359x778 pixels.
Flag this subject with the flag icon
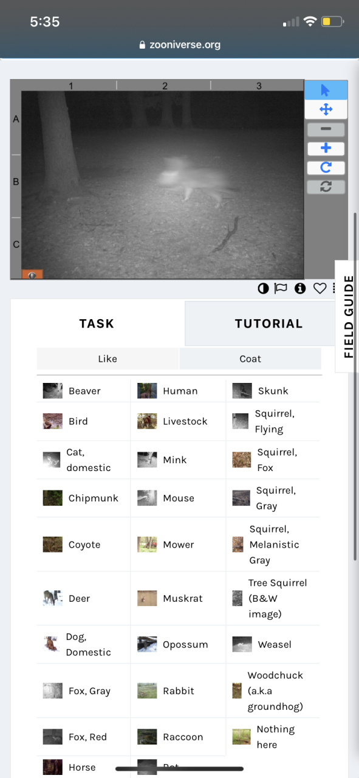[x=281, y=289]
